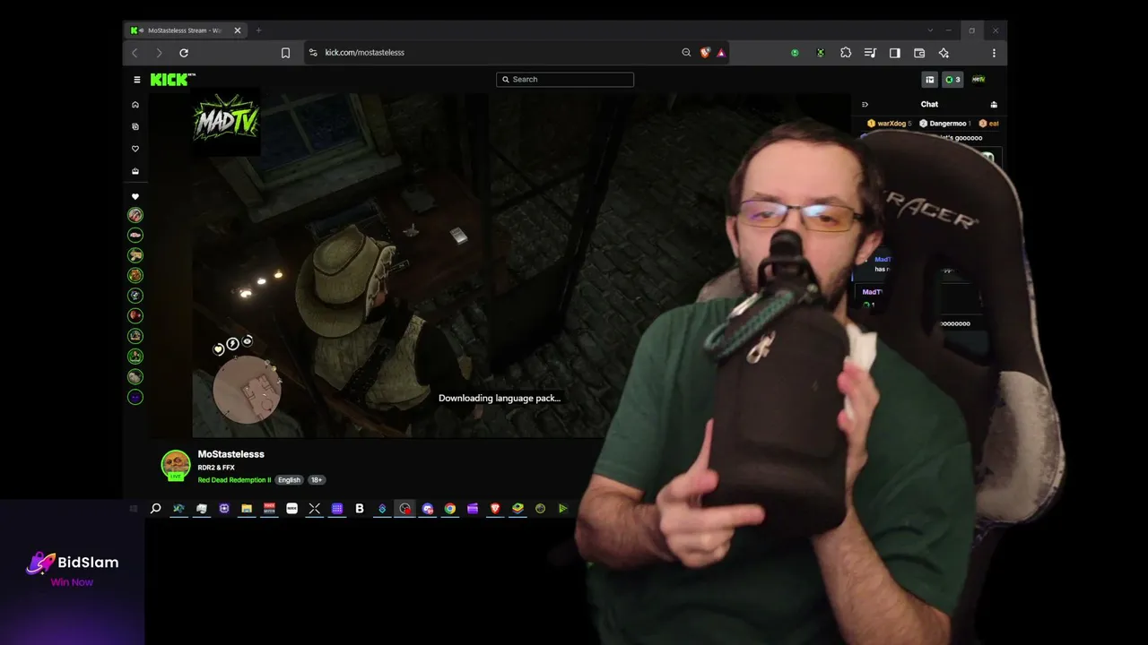Open the media playlist icon in browser toolbar

point(870,53)
